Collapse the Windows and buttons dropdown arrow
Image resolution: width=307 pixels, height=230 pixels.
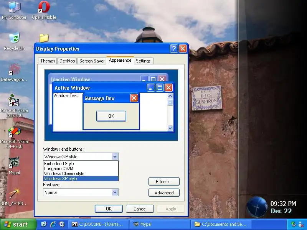[115, 157]
